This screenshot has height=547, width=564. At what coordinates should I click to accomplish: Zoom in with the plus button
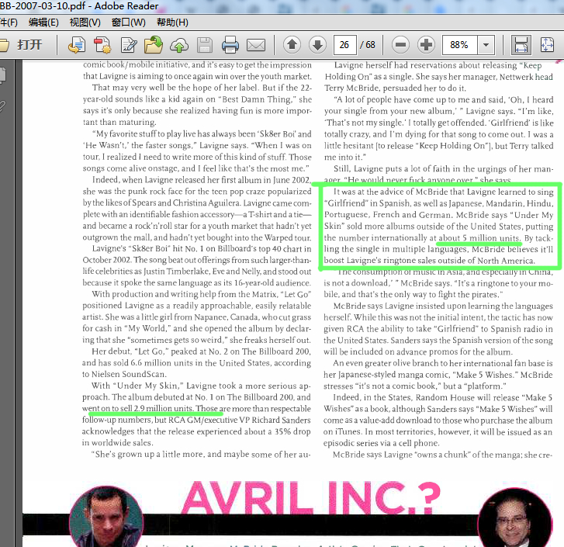pos(426,45)
